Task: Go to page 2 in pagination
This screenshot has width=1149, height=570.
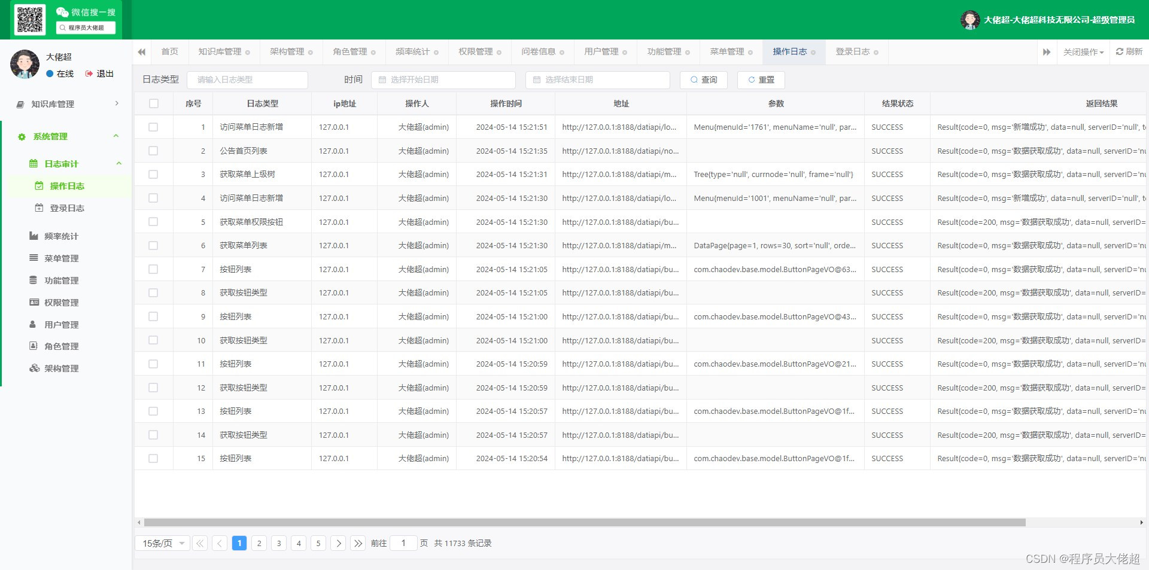Action: click(x=259, y=543)
